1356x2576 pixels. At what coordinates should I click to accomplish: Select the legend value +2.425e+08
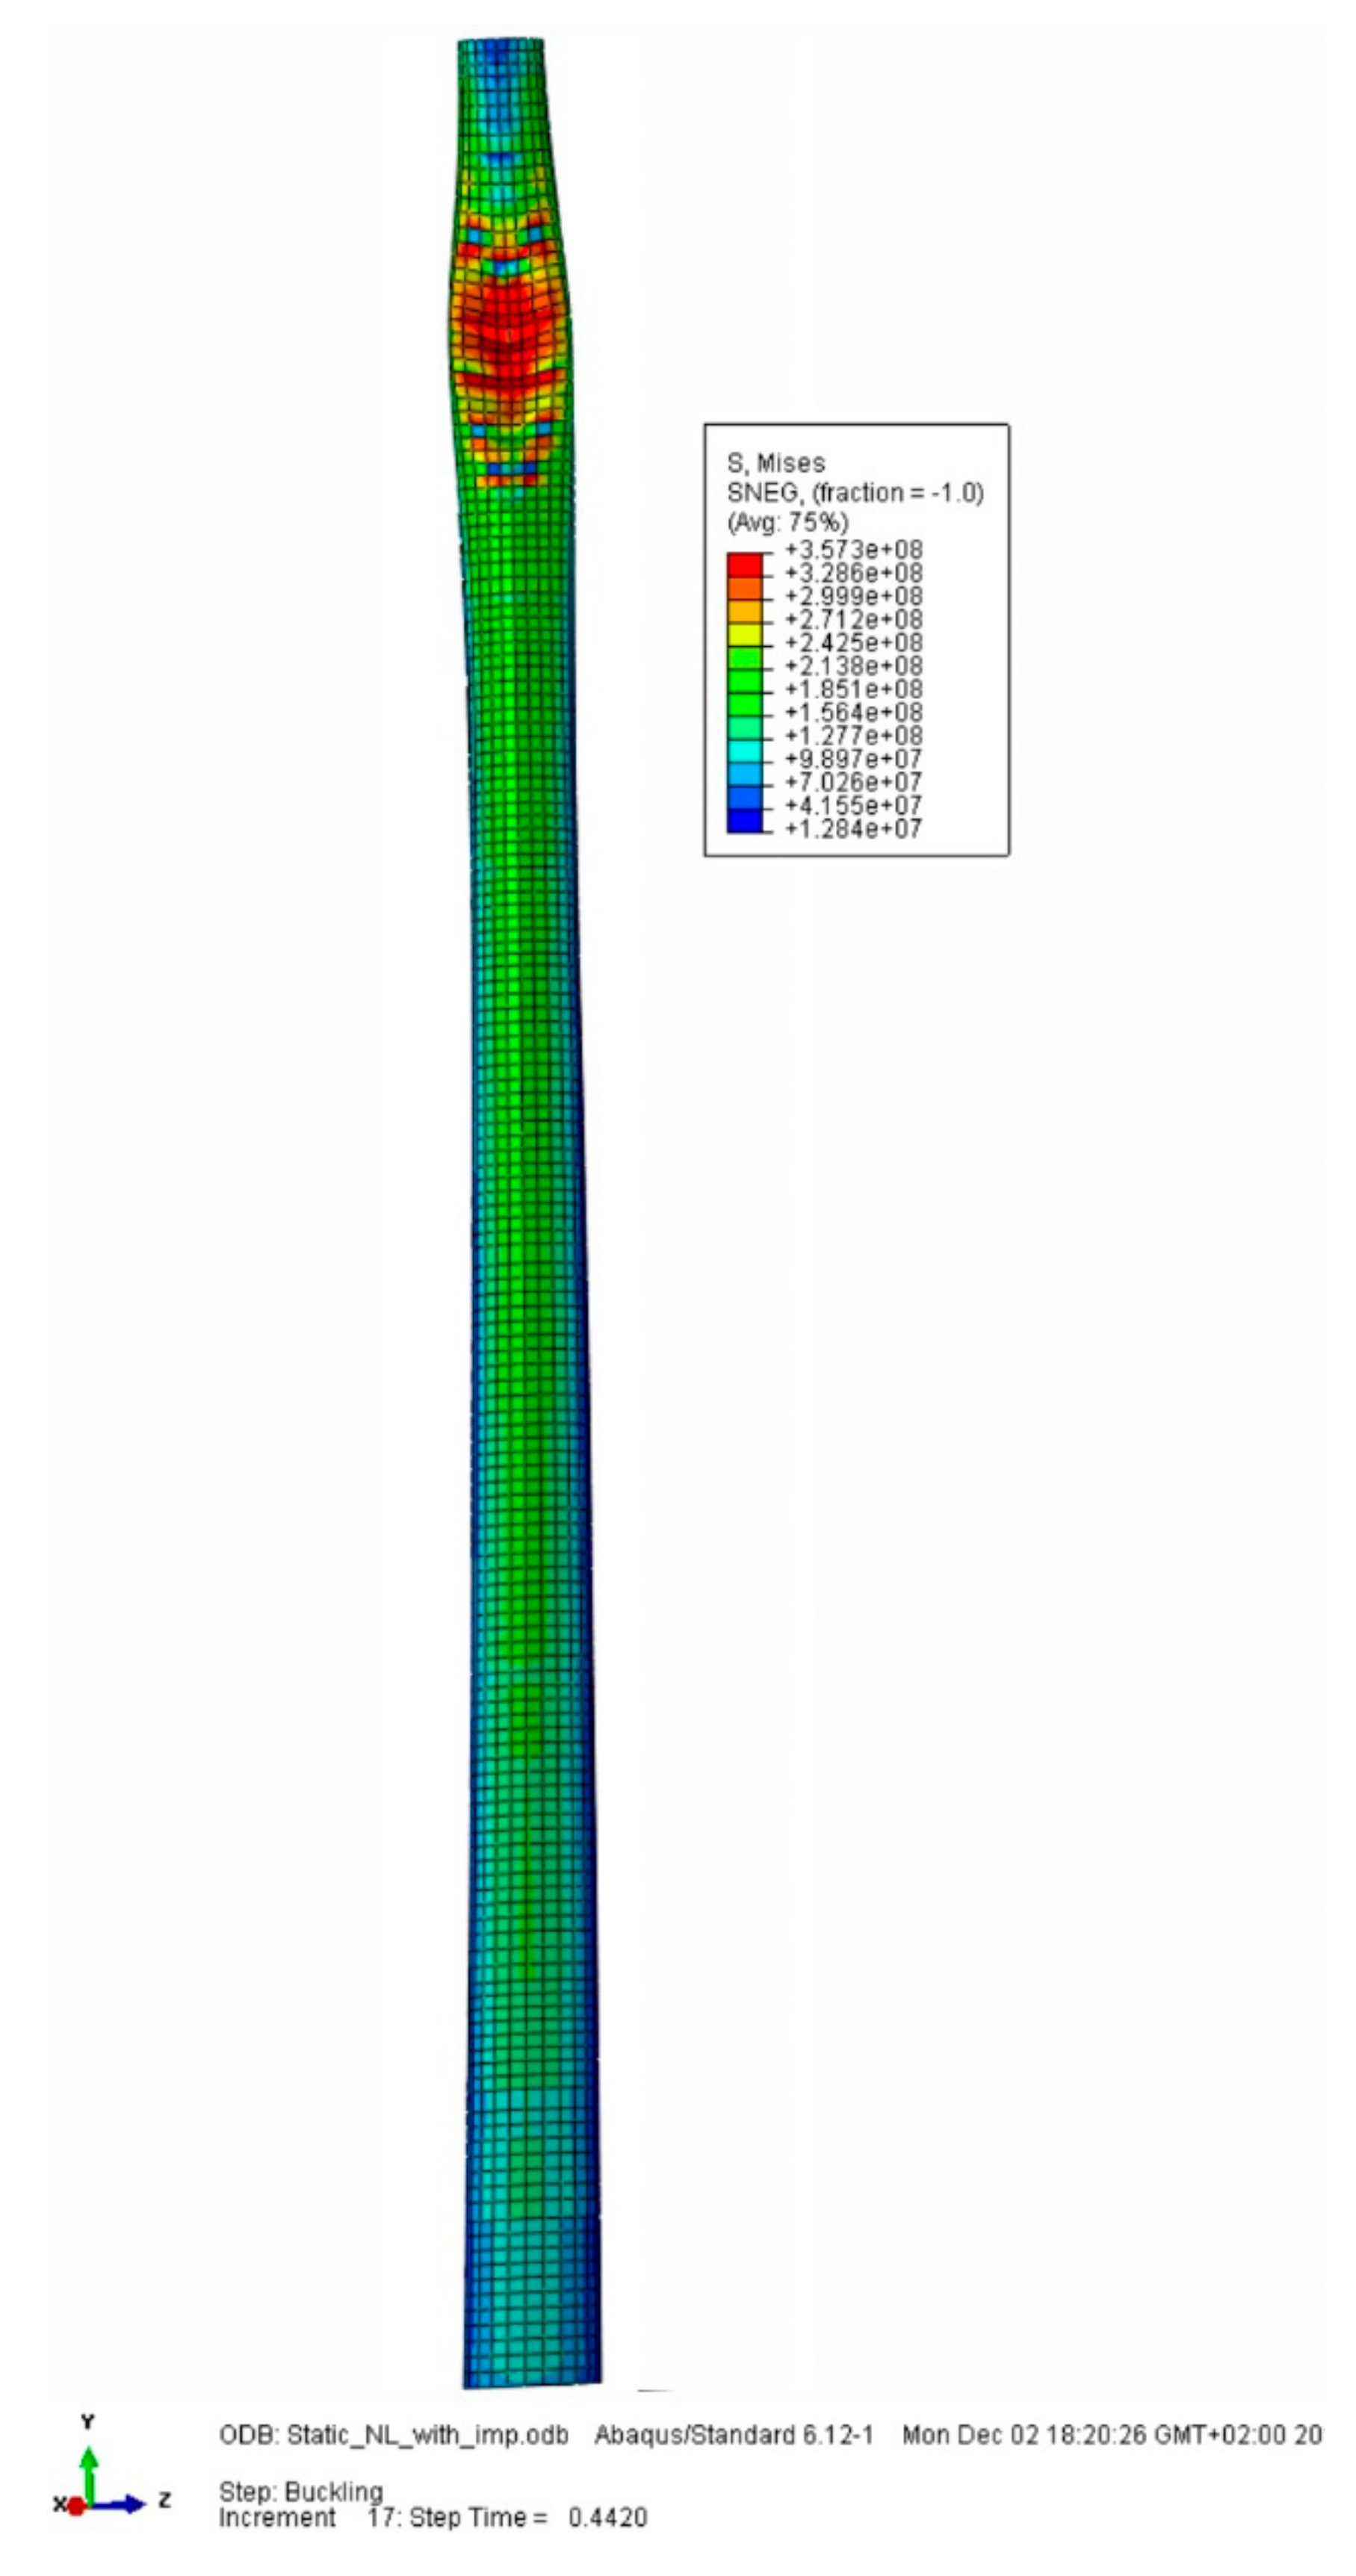(x=853, y=643)
